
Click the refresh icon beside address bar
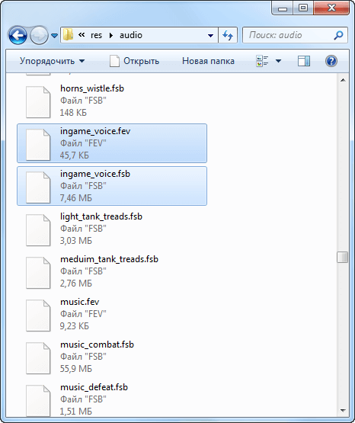point(228,35)
